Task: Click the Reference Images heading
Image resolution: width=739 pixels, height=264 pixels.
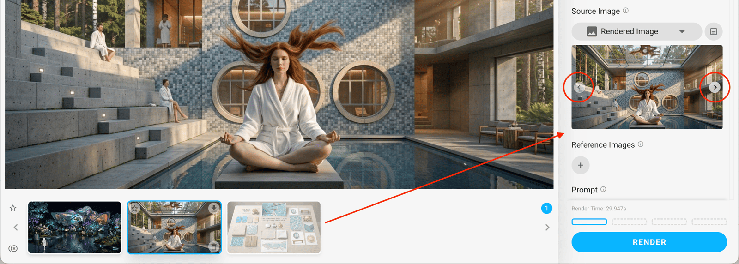Action: click(x=603, y=145)
